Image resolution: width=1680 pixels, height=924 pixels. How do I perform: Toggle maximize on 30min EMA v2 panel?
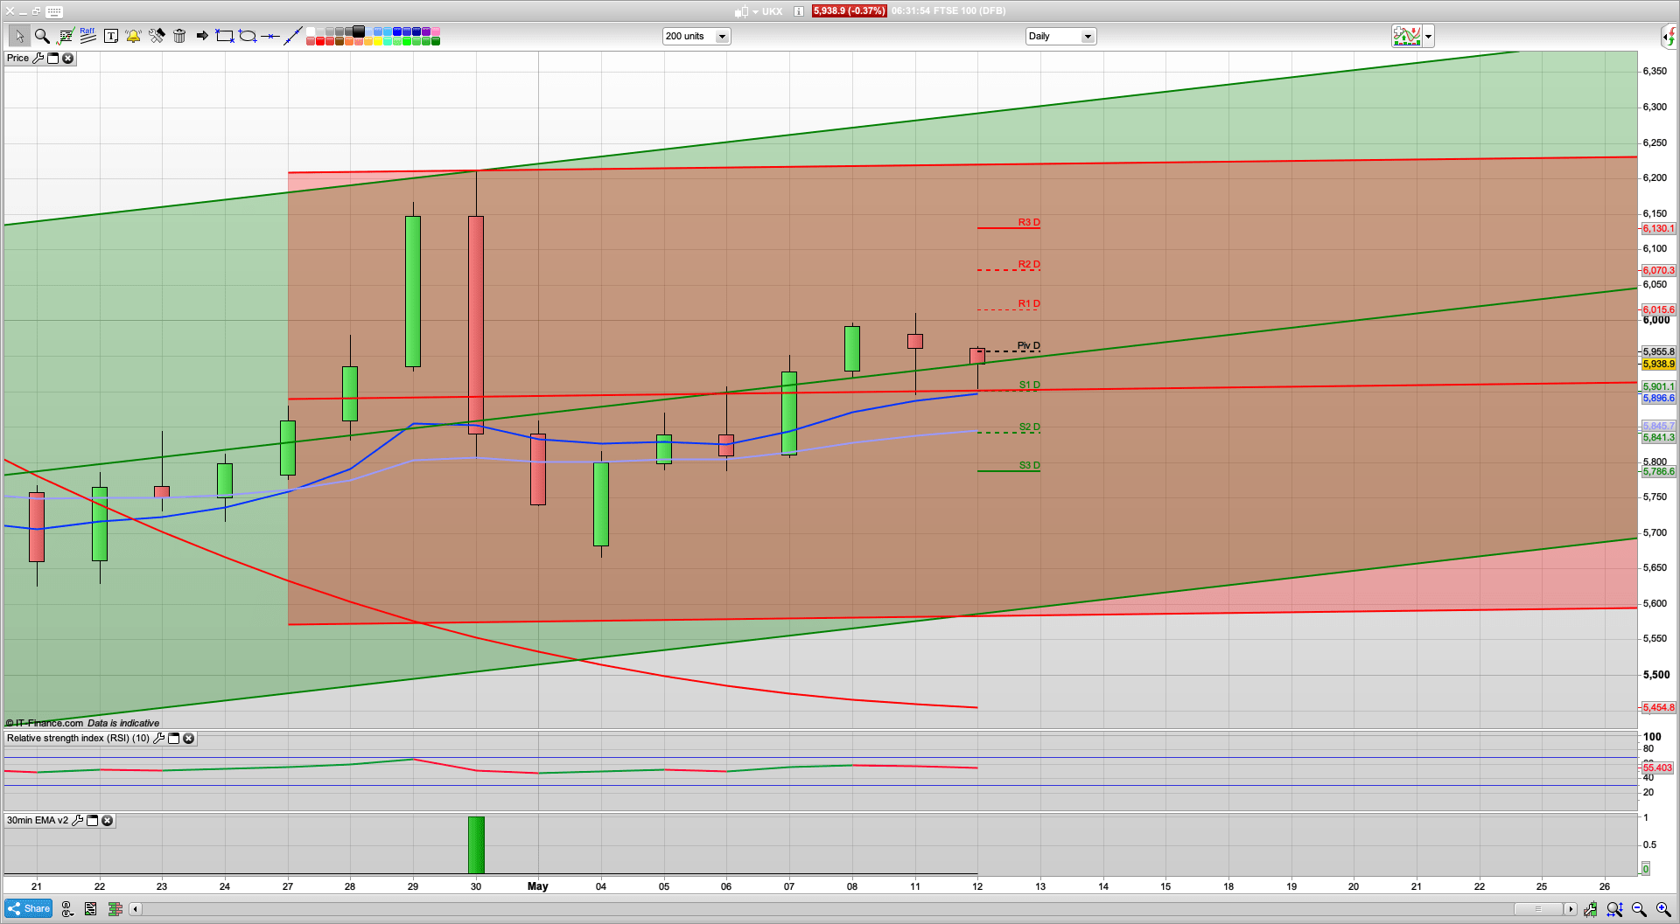coord(92,821)
